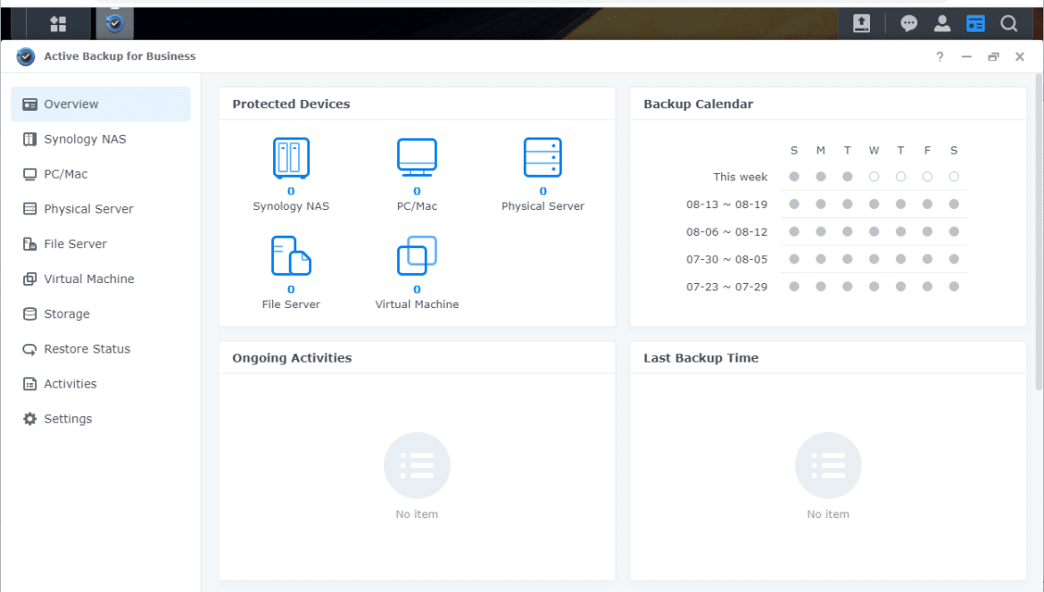
Task: Click the Active Backup taskbar icon
Action: pyautogui.click(x=114, y=24)
